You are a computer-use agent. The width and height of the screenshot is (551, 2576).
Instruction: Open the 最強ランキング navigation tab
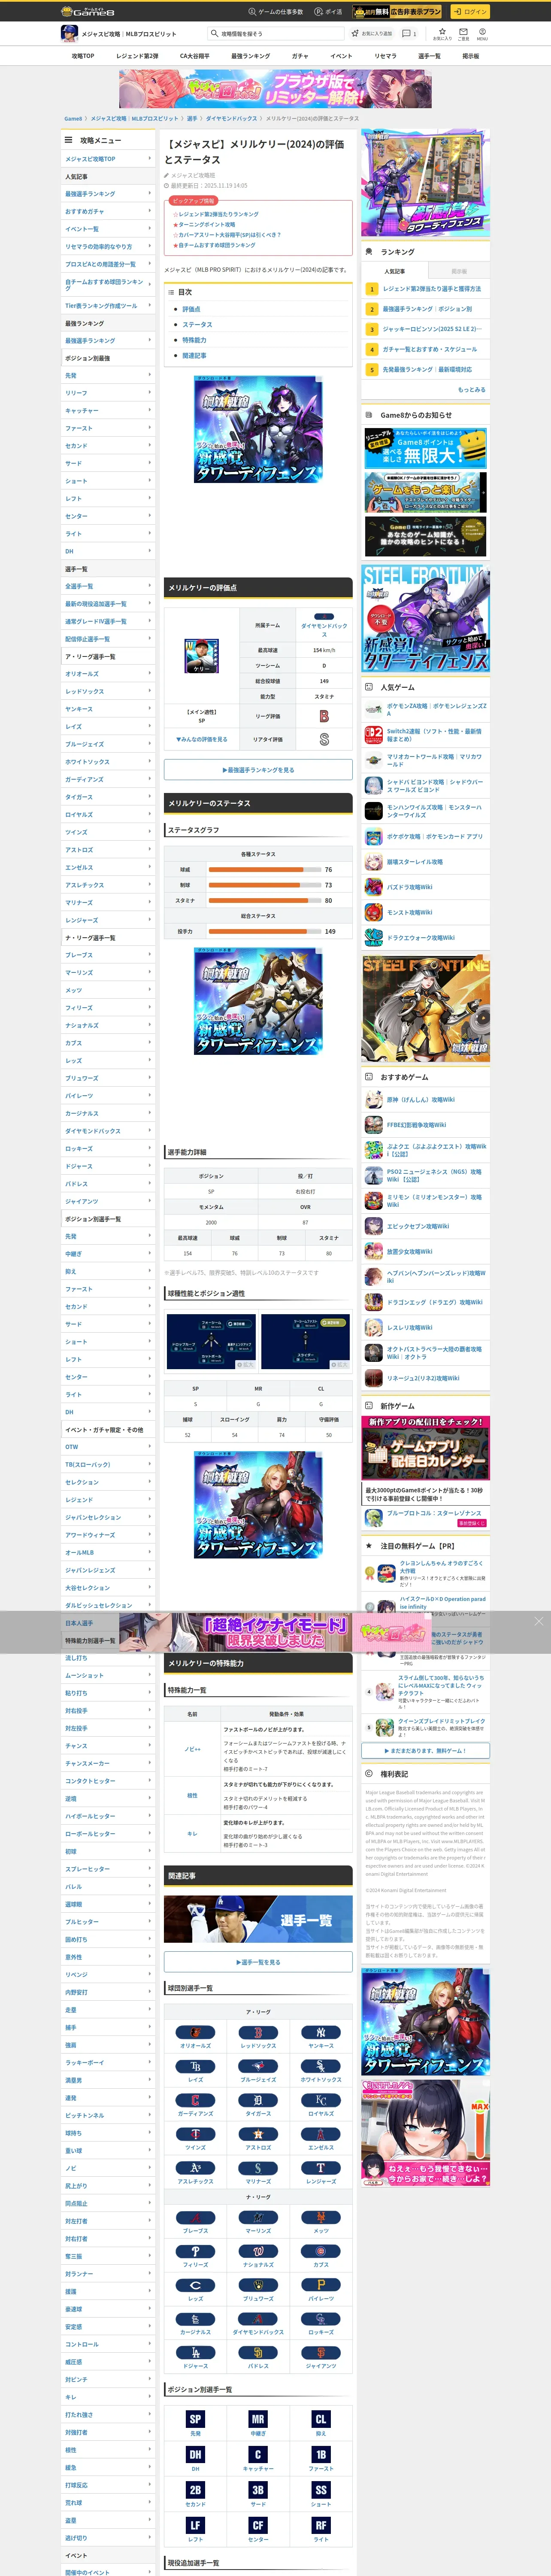coord(250,56)
